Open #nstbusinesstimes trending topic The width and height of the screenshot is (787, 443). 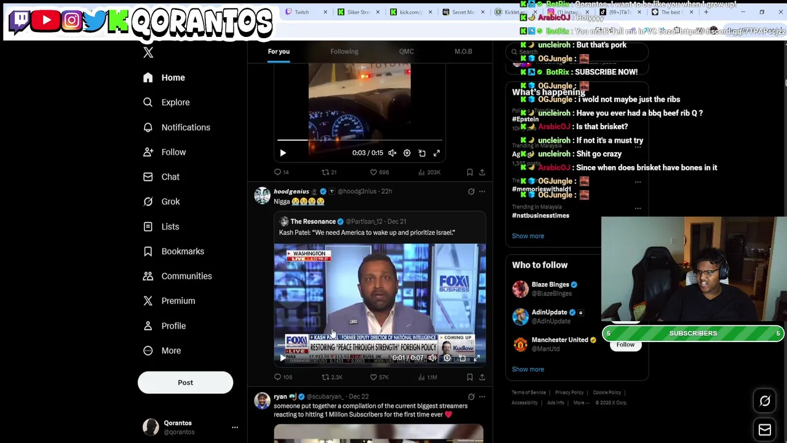click(x=540, y=216)
